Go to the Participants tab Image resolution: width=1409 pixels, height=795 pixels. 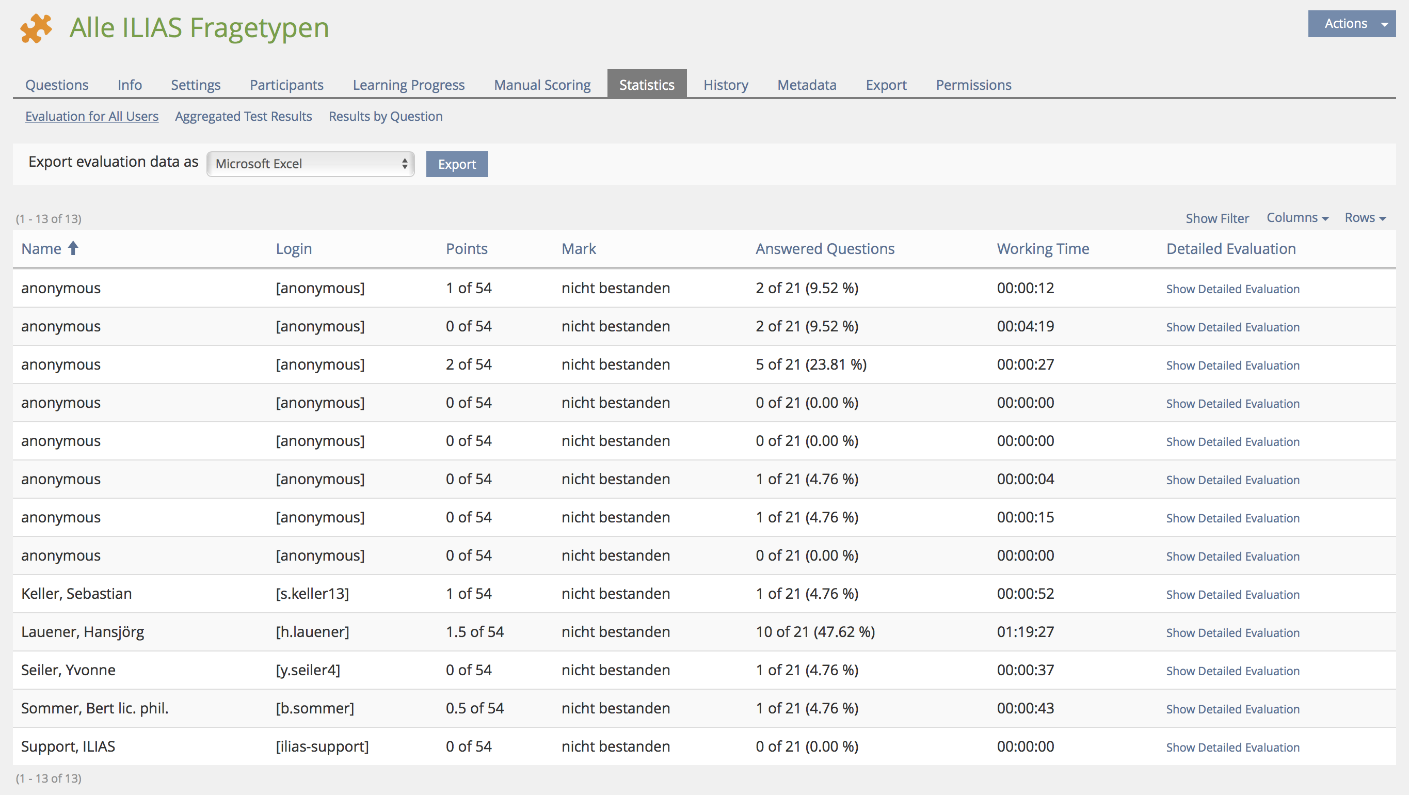pos(286,85)
